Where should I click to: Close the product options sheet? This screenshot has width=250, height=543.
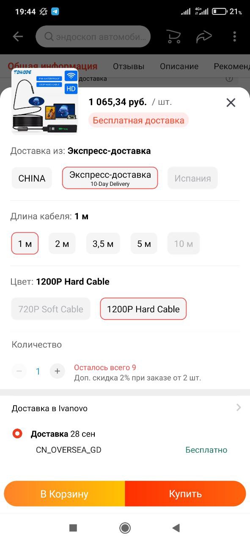(231, 102)
